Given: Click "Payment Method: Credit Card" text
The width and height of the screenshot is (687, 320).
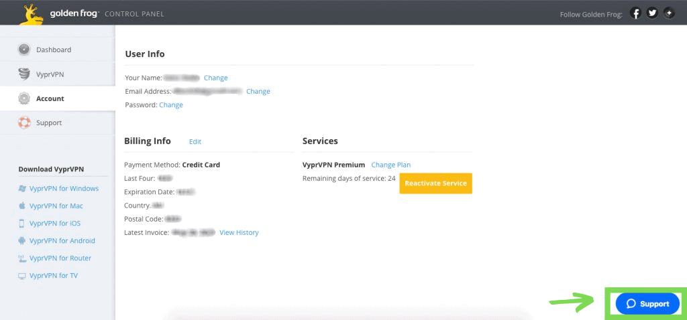Looking at the screenshot, I should (x=172, y=165).
